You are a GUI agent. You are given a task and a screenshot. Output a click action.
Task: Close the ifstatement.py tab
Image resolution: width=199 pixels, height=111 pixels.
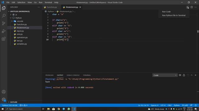coord(80,7)
